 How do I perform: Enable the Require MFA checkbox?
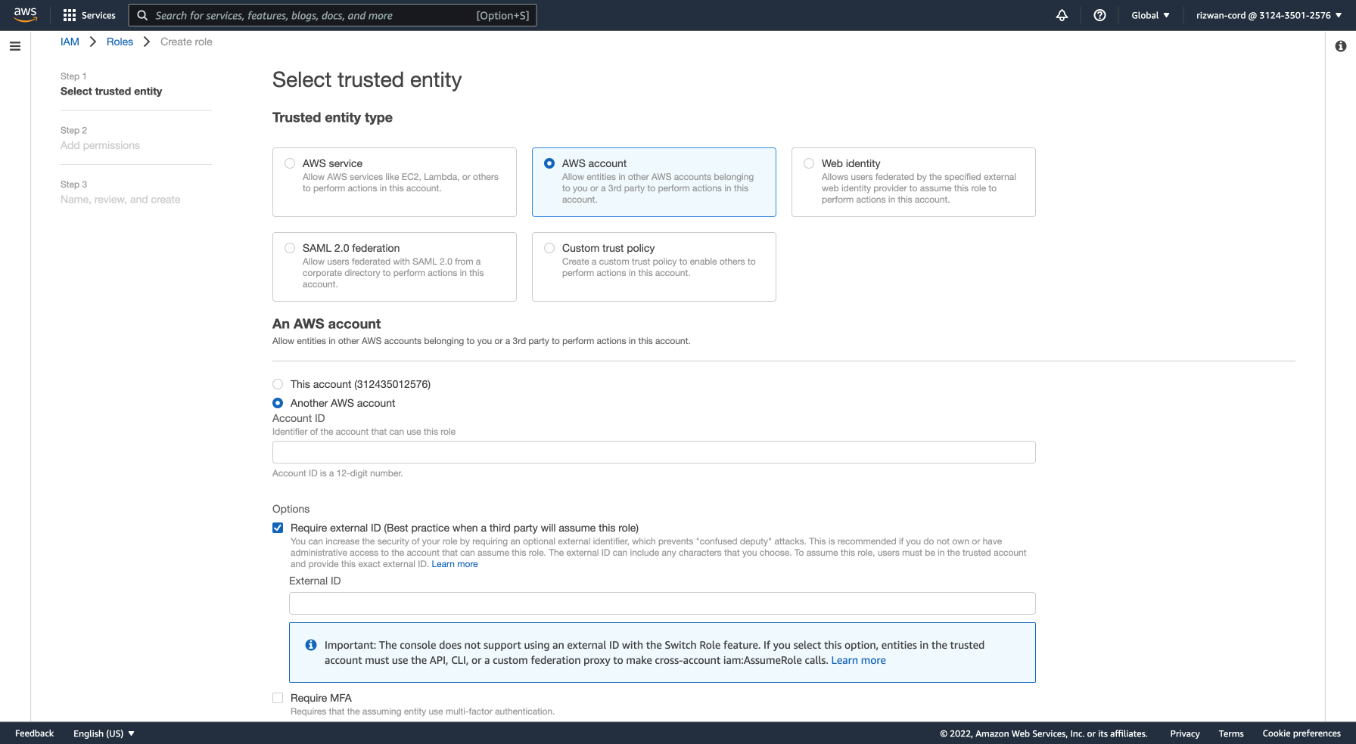point(278,698)
